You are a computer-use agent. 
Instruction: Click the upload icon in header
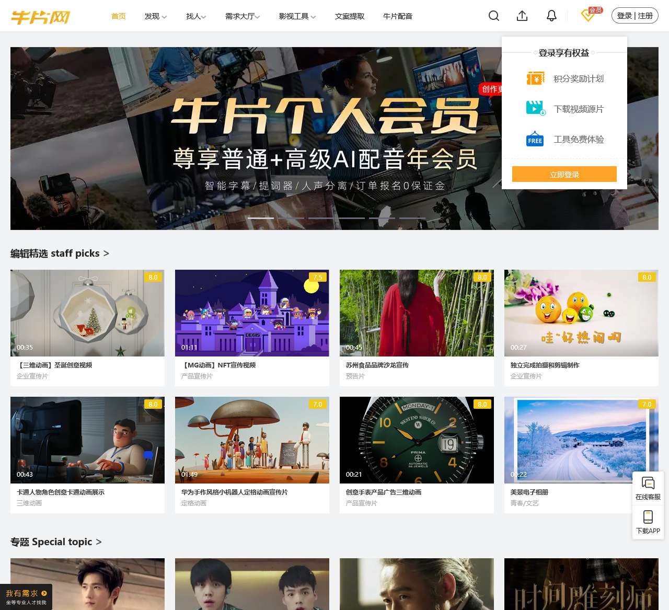click(x=522, y=16)
